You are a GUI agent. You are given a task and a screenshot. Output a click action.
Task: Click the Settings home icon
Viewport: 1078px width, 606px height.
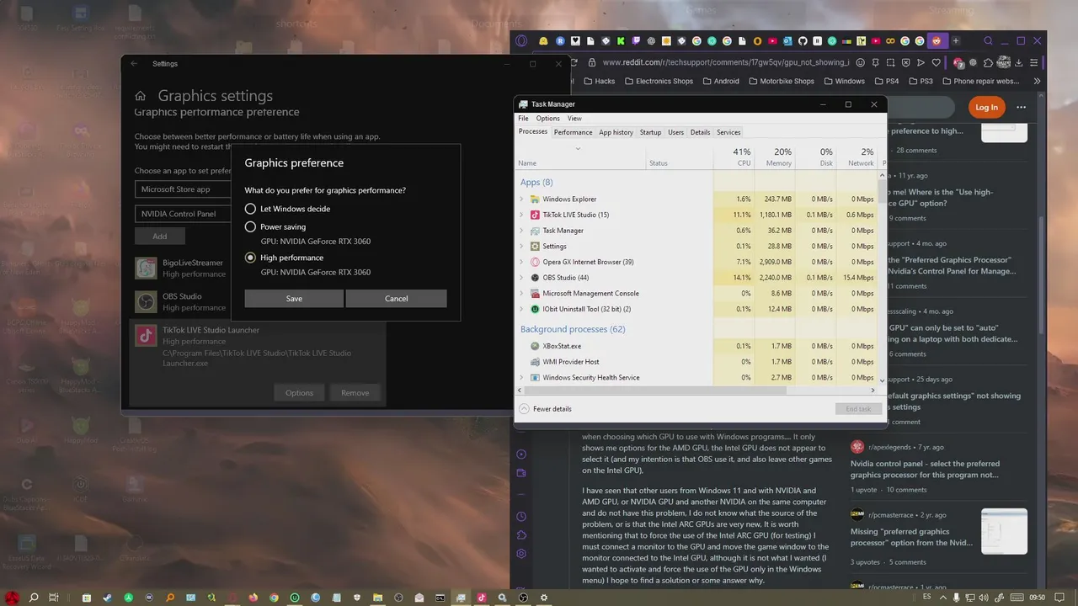tap(141, 96)
